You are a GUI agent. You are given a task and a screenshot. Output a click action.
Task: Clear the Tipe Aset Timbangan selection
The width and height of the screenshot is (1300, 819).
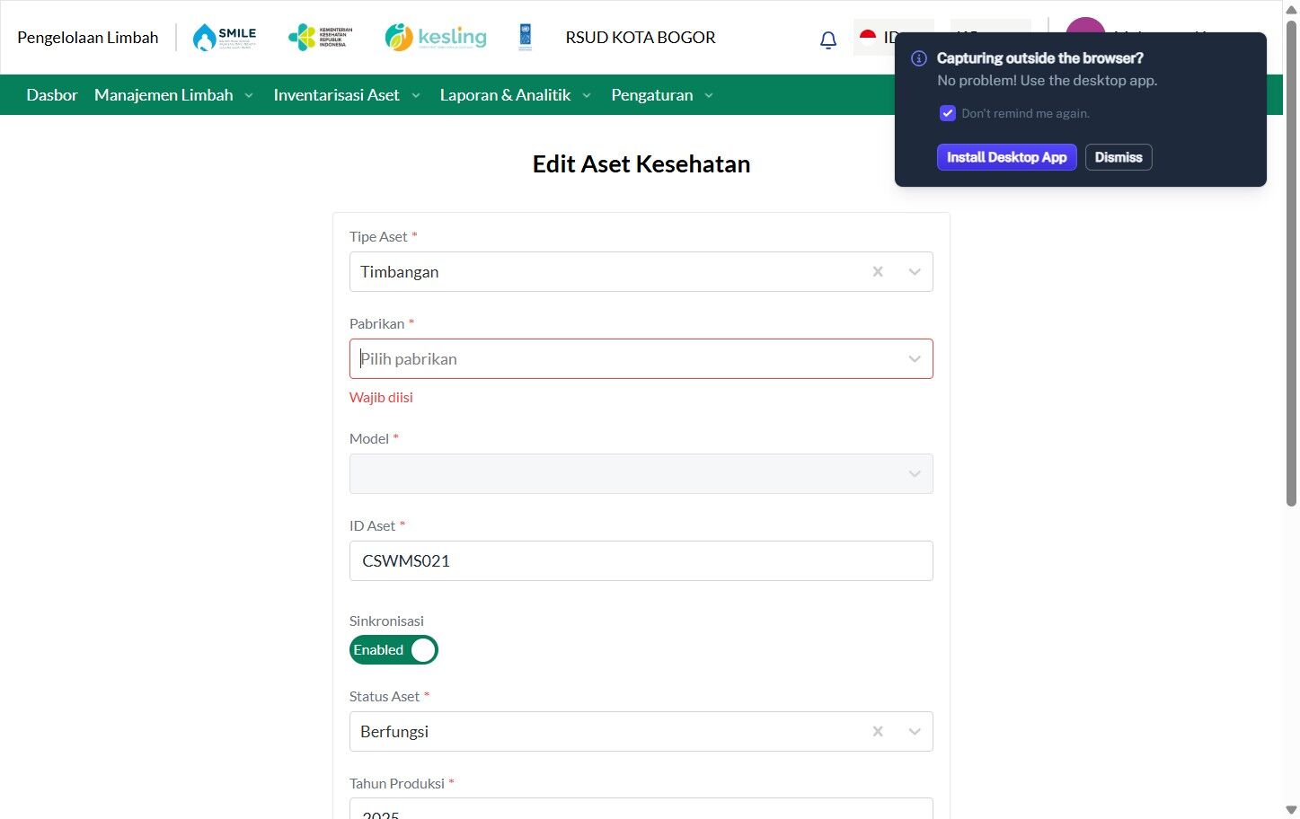(878, 271)
